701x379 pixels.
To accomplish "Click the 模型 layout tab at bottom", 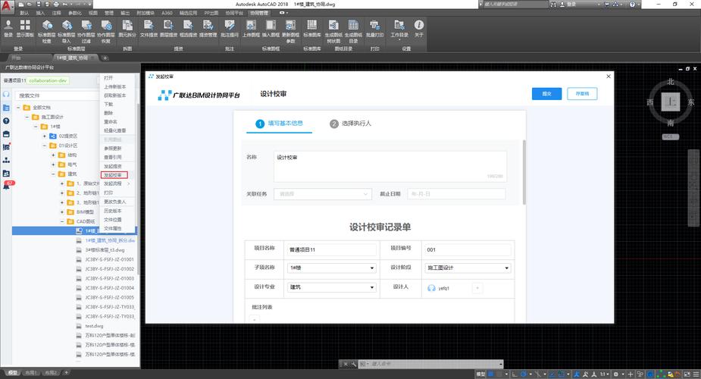I will pyautogui.click(x=13, y=372).
